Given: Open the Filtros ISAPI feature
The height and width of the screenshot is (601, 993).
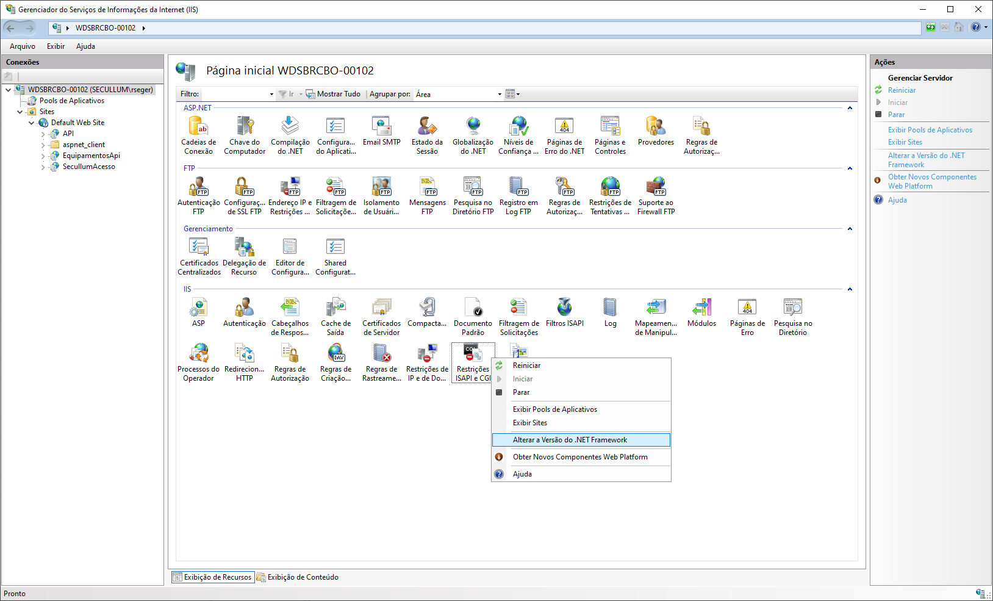Looking at the screenshot, I should pyautogui.click(x=564, y=308).
